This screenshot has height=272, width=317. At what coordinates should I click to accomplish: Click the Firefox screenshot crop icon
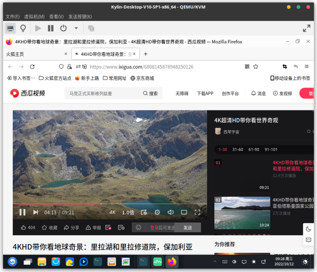[x=284, y=66]
